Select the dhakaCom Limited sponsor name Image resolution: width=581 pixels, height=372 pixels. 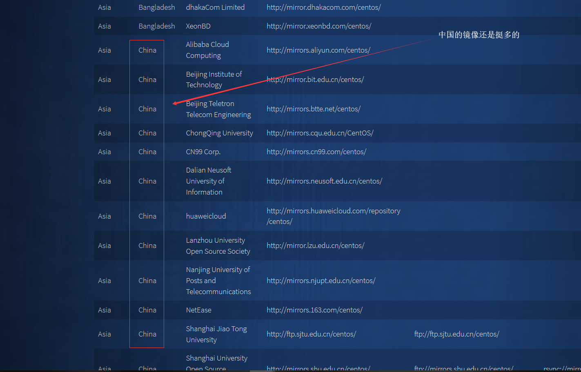click(x=215, y=7)
